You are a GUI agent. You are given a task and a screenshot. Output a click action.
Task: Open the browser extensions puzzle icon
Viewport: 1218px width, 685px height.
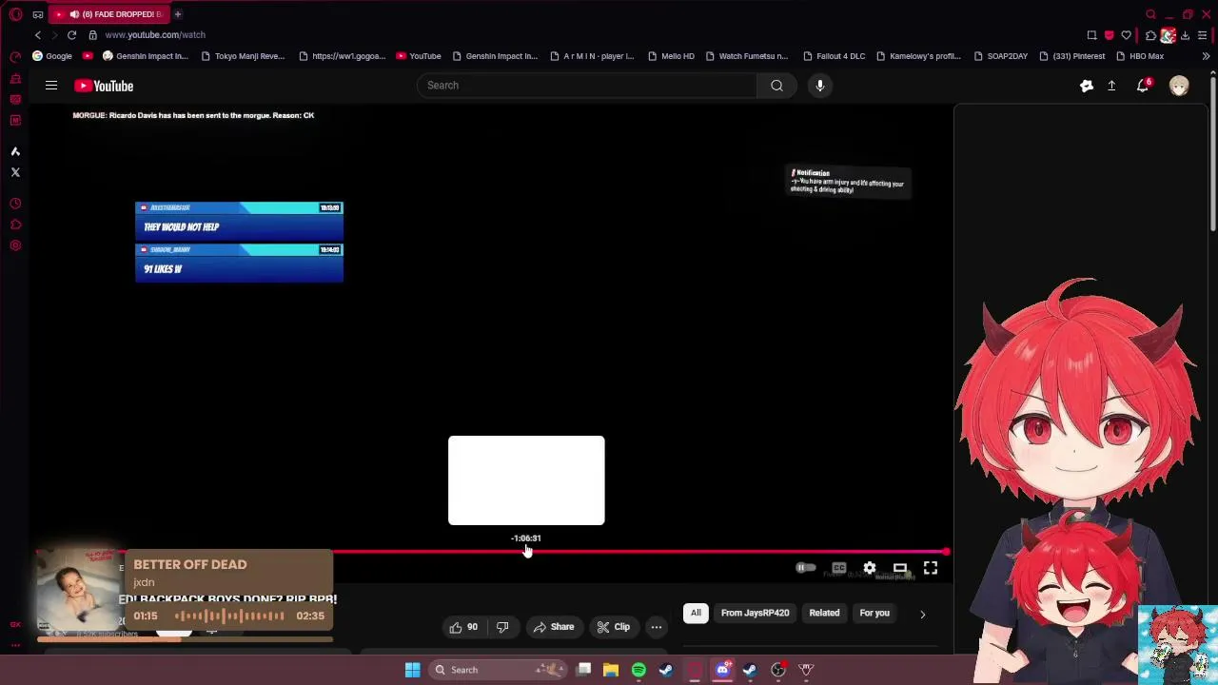(1150, 35)
